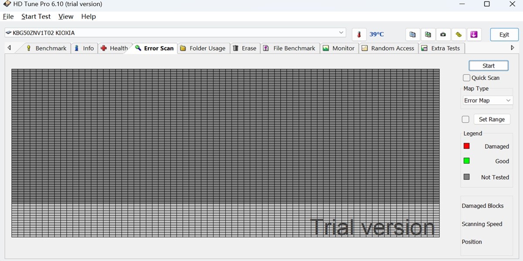Click the Set Range button
The width and height of the screenshot is (523, 261).
click(492, 119)
